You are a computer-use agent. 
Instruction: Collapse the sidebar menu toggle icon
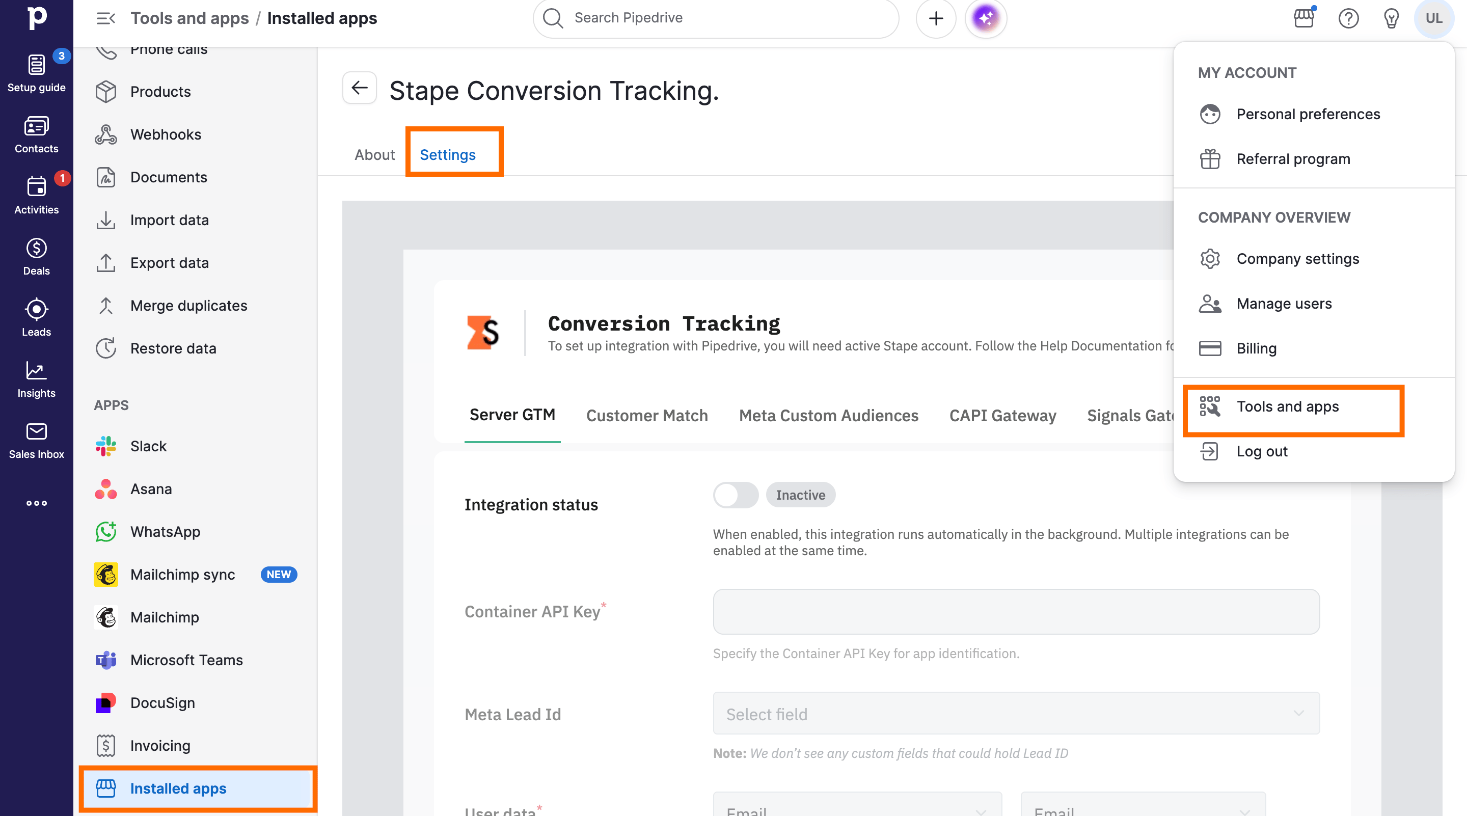pyautogui.click(x=105, y=18)
